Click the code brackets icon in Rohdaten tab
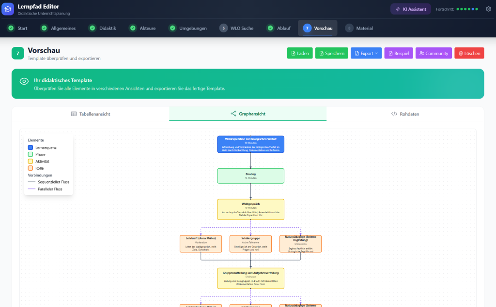 pyautogui.click(x=394, y=114)
